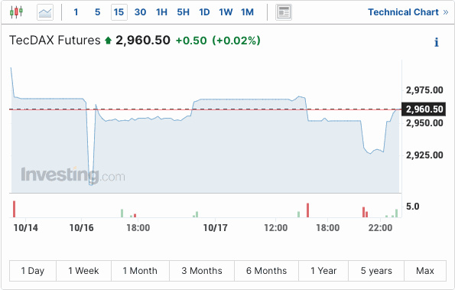Show the 1 Week range
The width and height of the screenshot is (455, 290).
(83, 271)
